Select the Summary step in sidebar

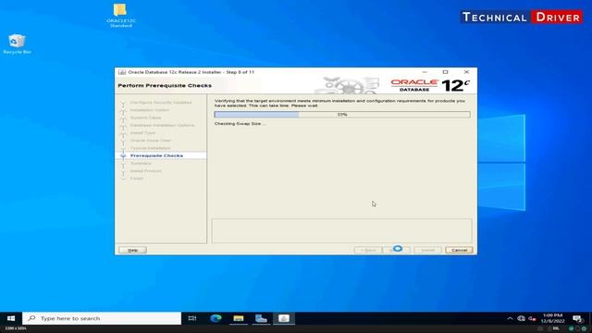tap(141, 163)
